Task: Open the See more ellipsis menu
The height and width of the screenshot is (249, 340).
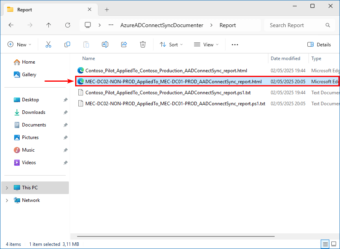Action: pyautogui.click(x=235, y=44)
